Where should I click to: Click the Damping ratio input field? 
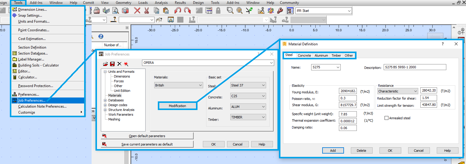(348, 128)
